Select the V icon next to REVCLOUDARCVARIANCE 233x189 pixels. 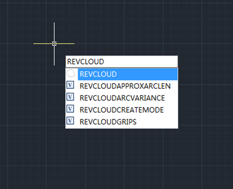click(70, 97)
